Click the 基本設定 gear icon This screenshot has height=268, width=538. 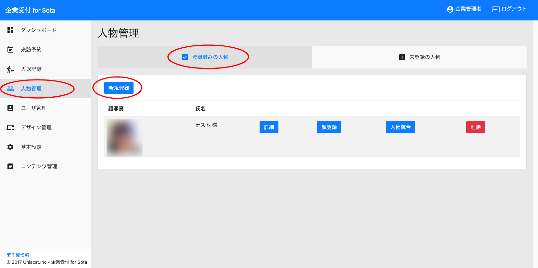pyautogui.click(x=10, y=147)
